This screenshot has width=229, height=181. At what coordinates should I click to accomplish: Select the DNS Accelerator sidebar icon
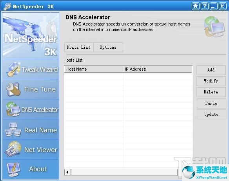13,109
